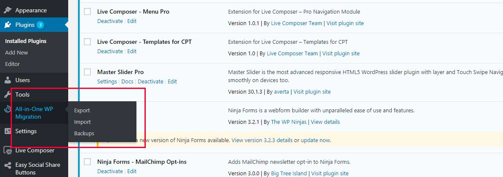Click the All-in-One WP Migration icon
503x177 pixels.
pyautogui.click(x=8, y=110)
